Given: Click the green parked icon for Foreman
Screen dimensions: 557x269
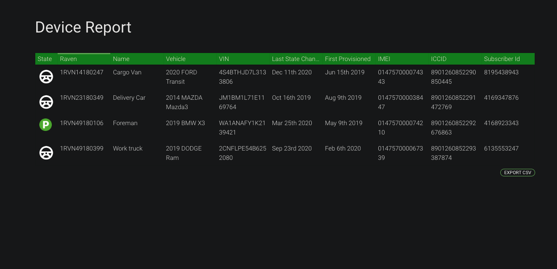Looking at the screenshot, I should click(46, 125).
